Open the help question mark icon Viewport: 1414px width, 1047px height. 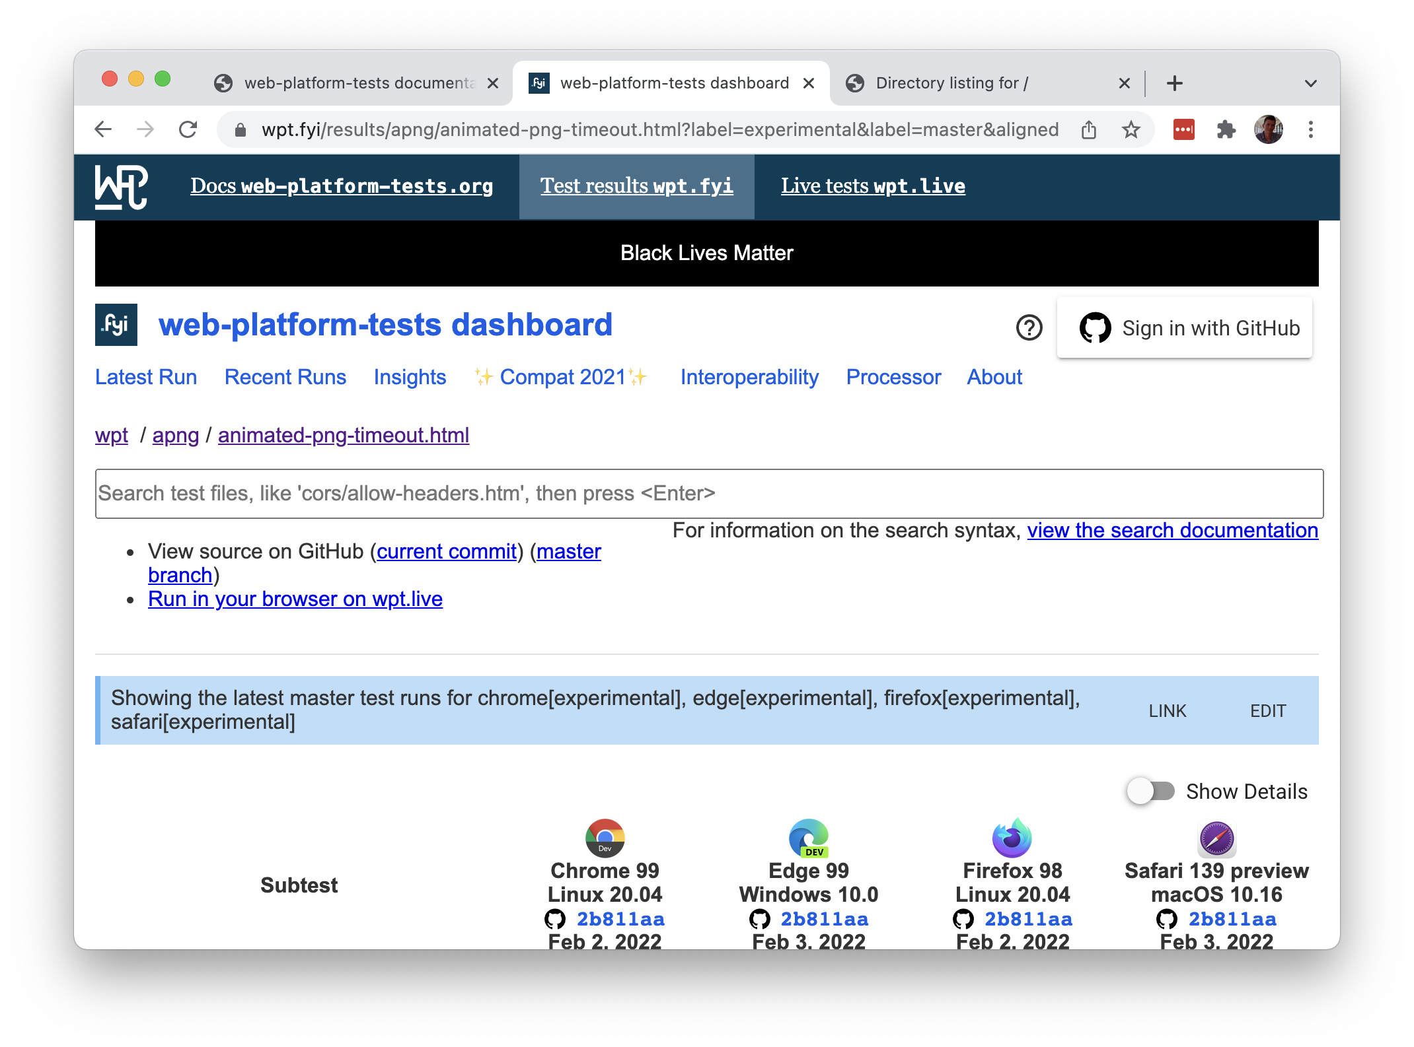(1029, 327)
